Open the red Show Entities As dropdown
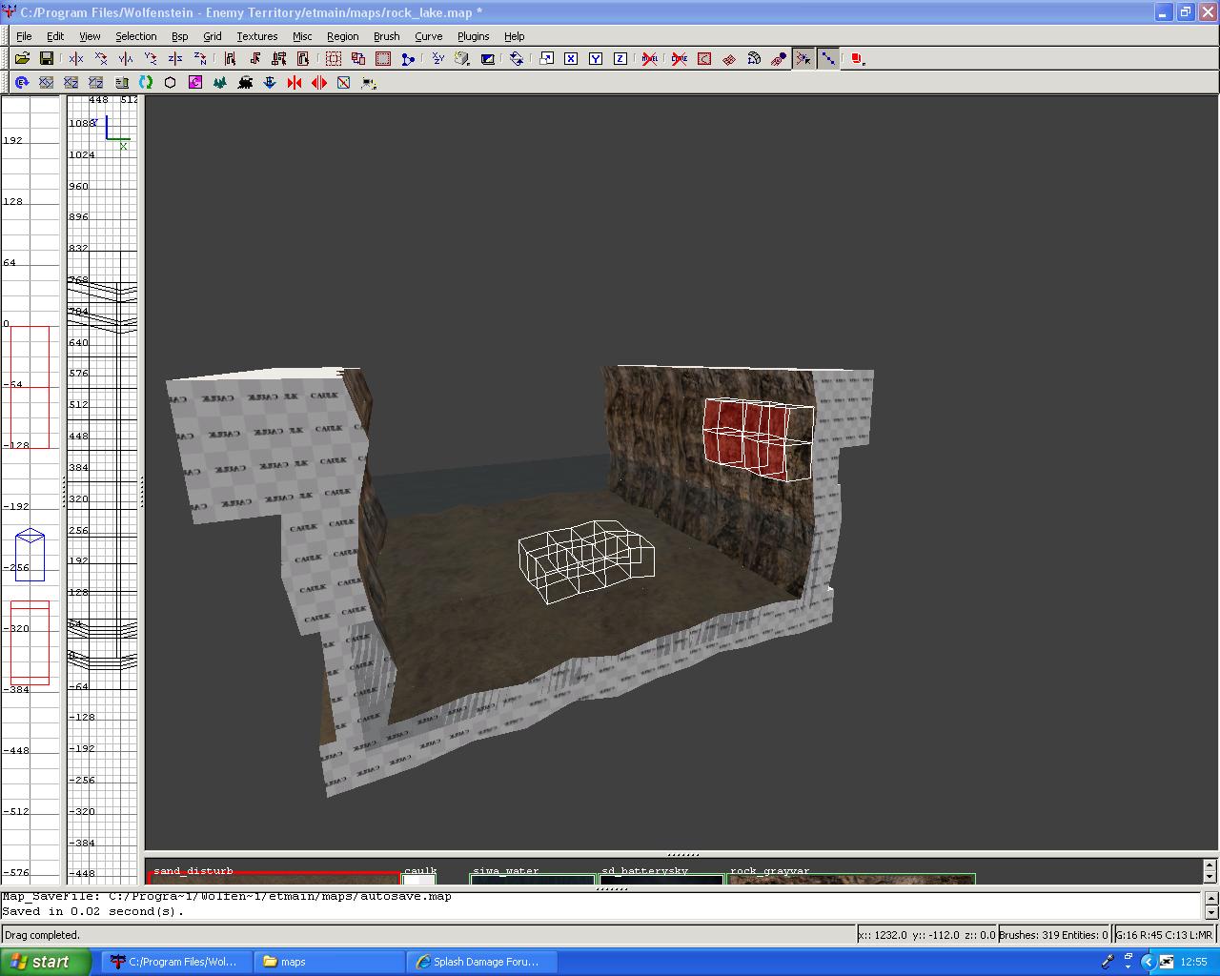The height and width of the screenshot is (976, 1220). (858, 59)
